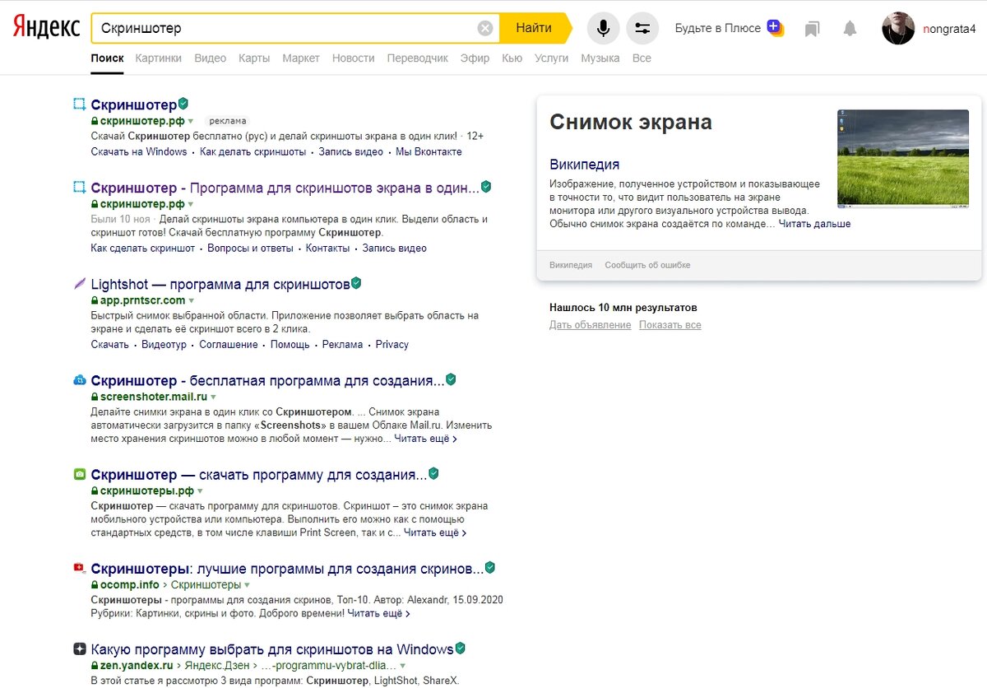Open Услуги tab
The image size is (987, 688).
(x=551, y=58)
